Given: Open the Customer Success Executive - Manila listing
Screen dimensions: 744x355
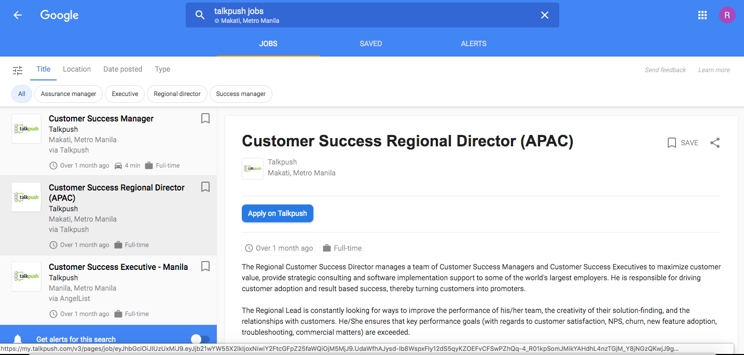Looking at the screenshot, I should tap(108, 290).
